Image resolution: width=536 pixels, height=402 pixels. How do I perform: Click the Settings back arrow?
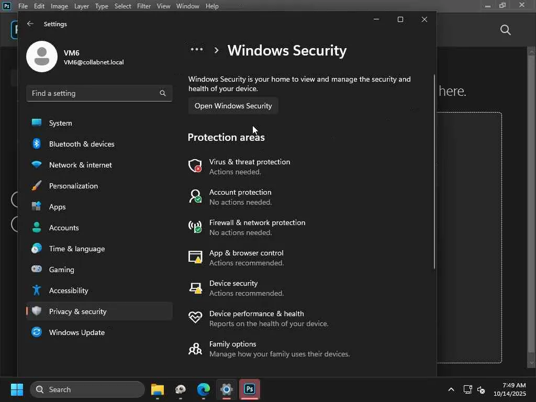(30, 24)
